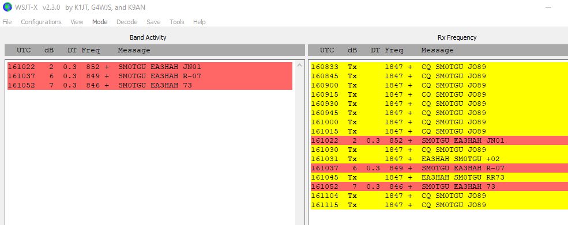
Task: Open the Decode menu
Action: point(127,22)
